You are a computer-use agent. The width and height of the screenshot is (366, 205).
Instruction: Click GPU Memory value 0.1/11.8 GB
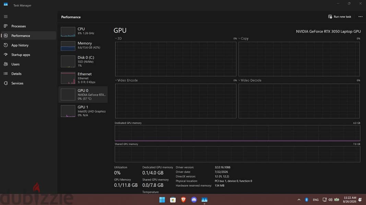[x=126, y=185]
